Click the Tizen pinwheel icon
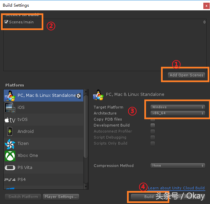 point(10,144)
